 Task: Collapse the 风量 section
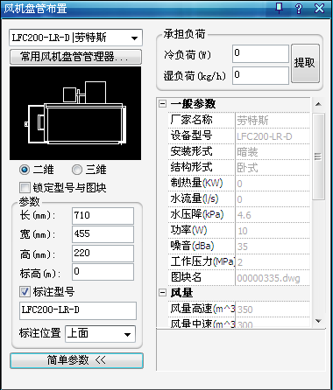pyautogui.click(x=163, y=293)
